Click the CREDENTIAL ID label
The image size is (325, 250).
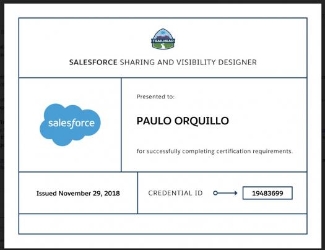tap(175, 193)
